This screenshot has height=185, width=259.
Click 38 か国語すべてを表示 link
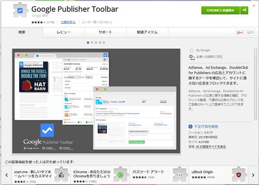(x=211, y=147)
